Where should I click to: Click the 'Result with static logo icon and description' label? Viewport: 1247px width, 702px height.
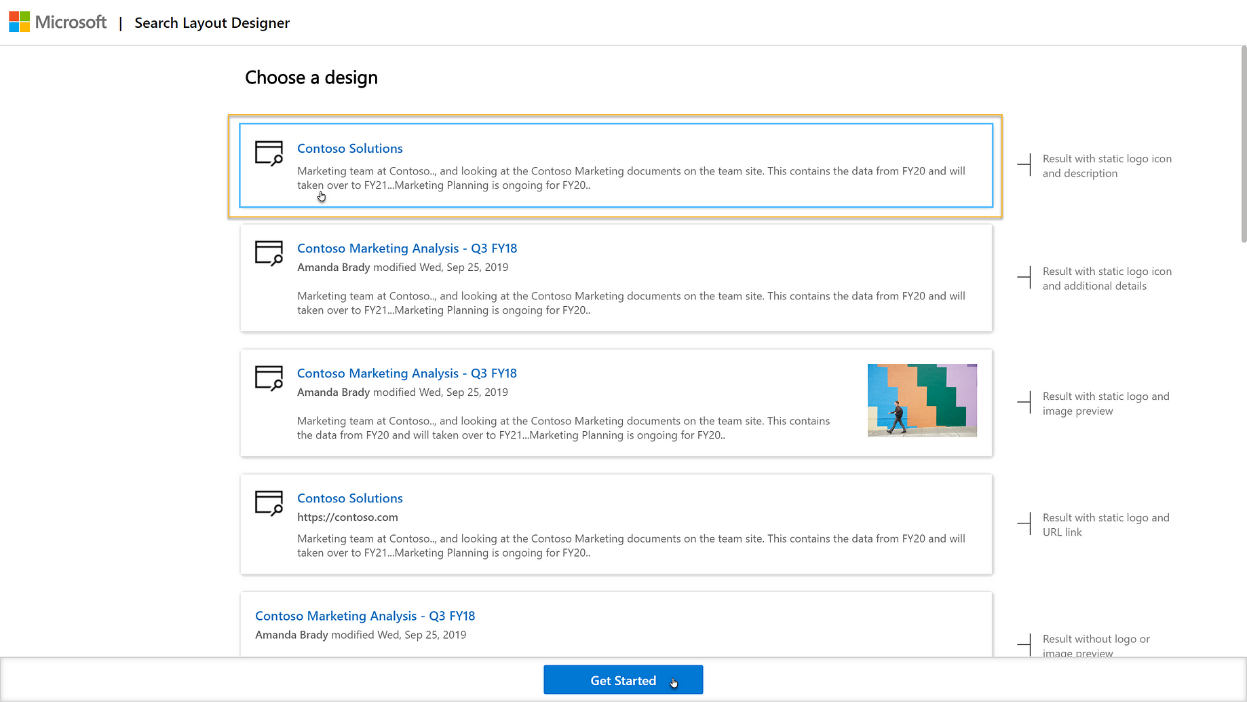1107,166
